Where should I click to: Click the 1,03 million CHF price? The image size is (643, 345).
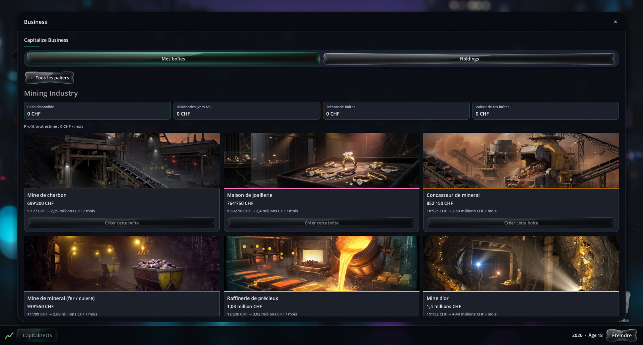244,307
